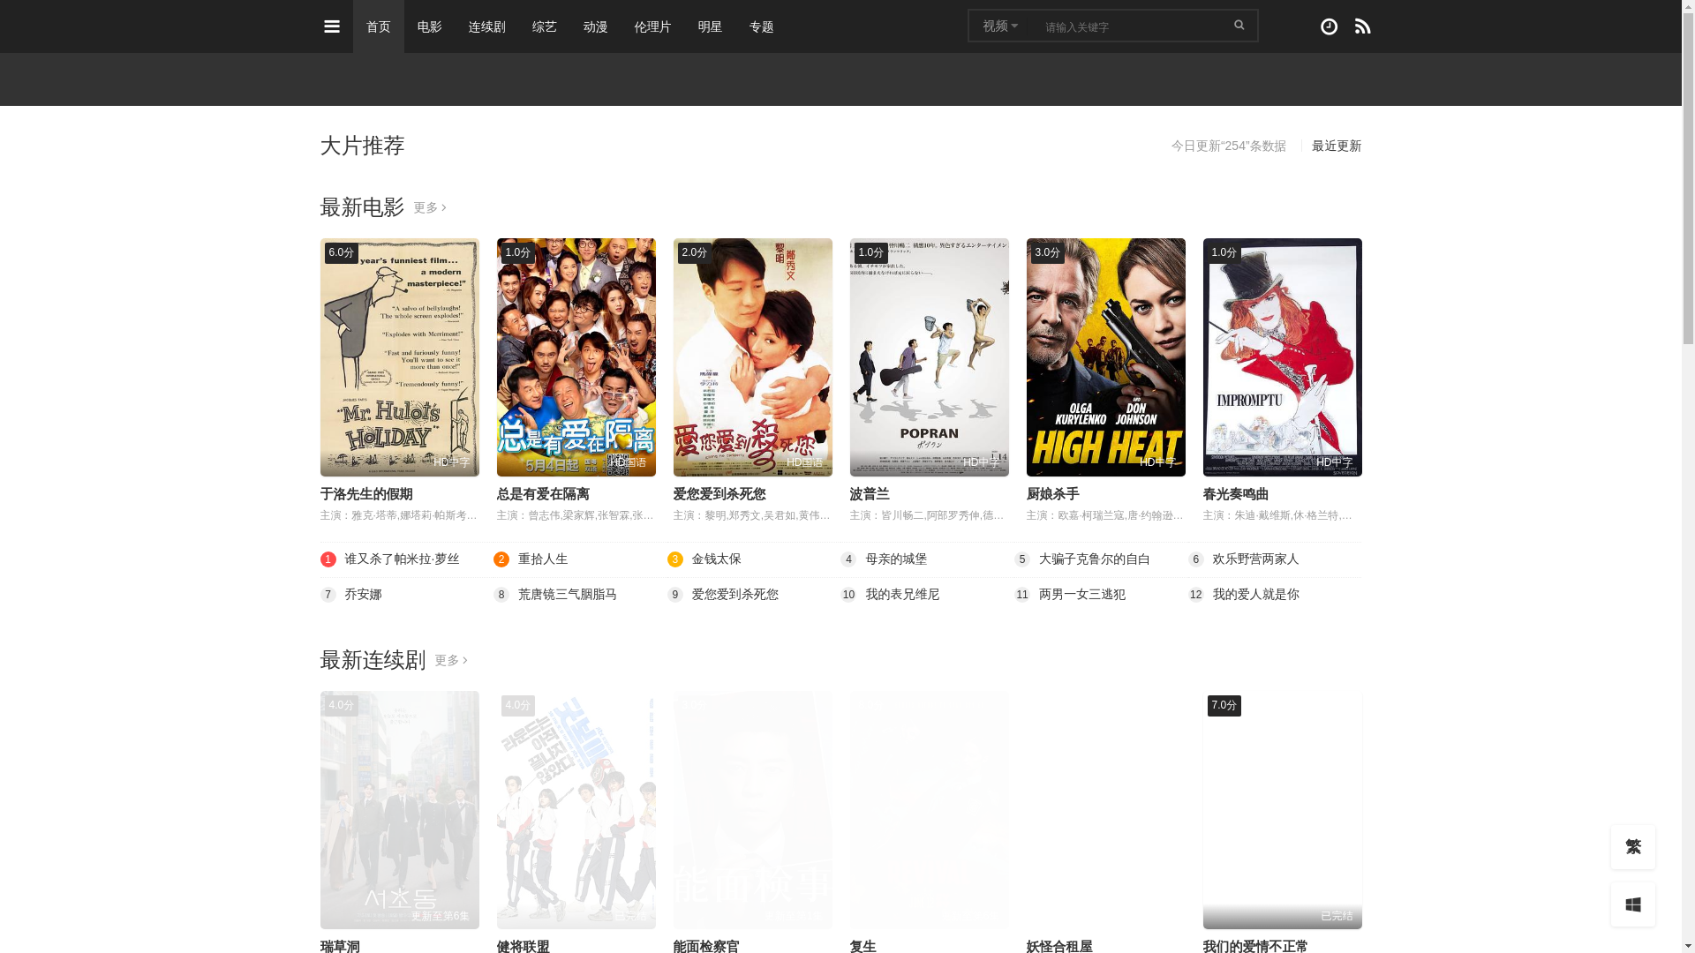Screen dimensions: 1695x953
Task: Click the title 妖怪合租屋
Action: click(1059, 946)
